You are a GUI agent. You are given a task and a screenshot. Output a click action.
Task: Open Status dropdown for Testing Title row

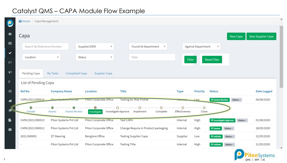coord(229,144)
